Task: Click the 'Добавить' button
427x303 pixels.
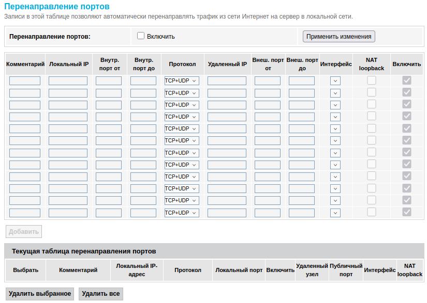Action: click(24, 231)
